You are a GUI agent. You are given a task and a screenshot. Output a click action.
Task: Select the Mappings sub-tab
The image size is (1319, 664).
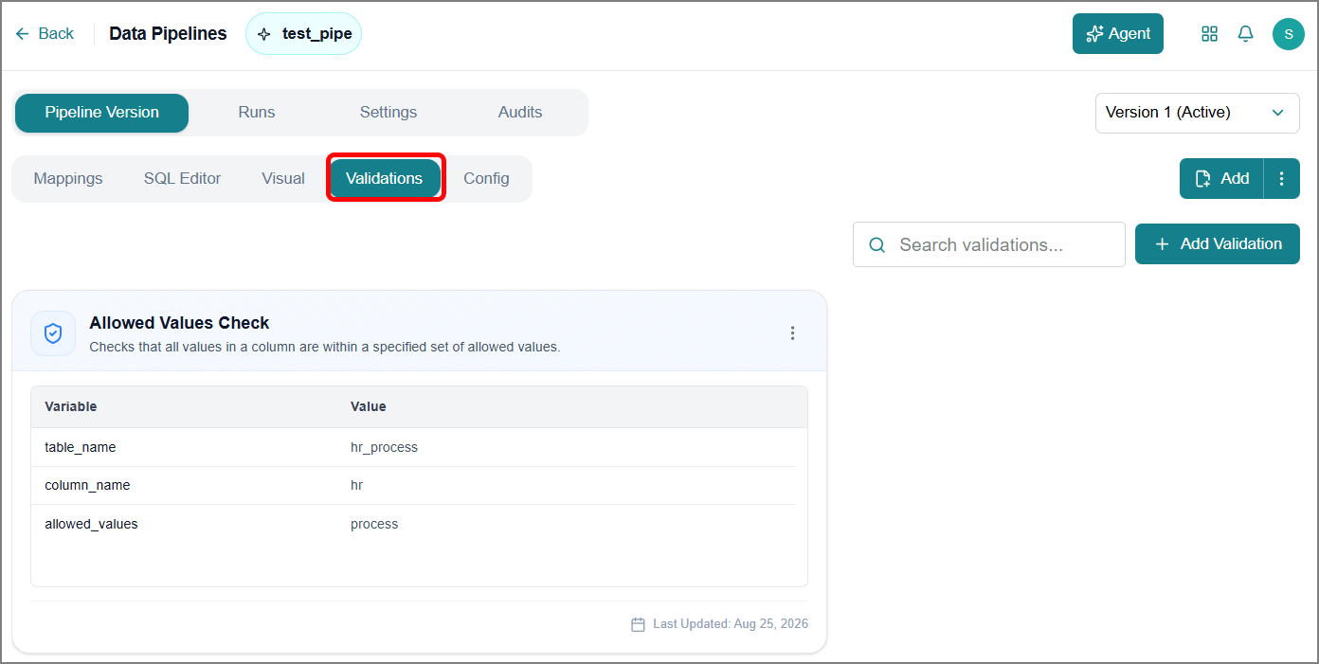pos(68,178)
